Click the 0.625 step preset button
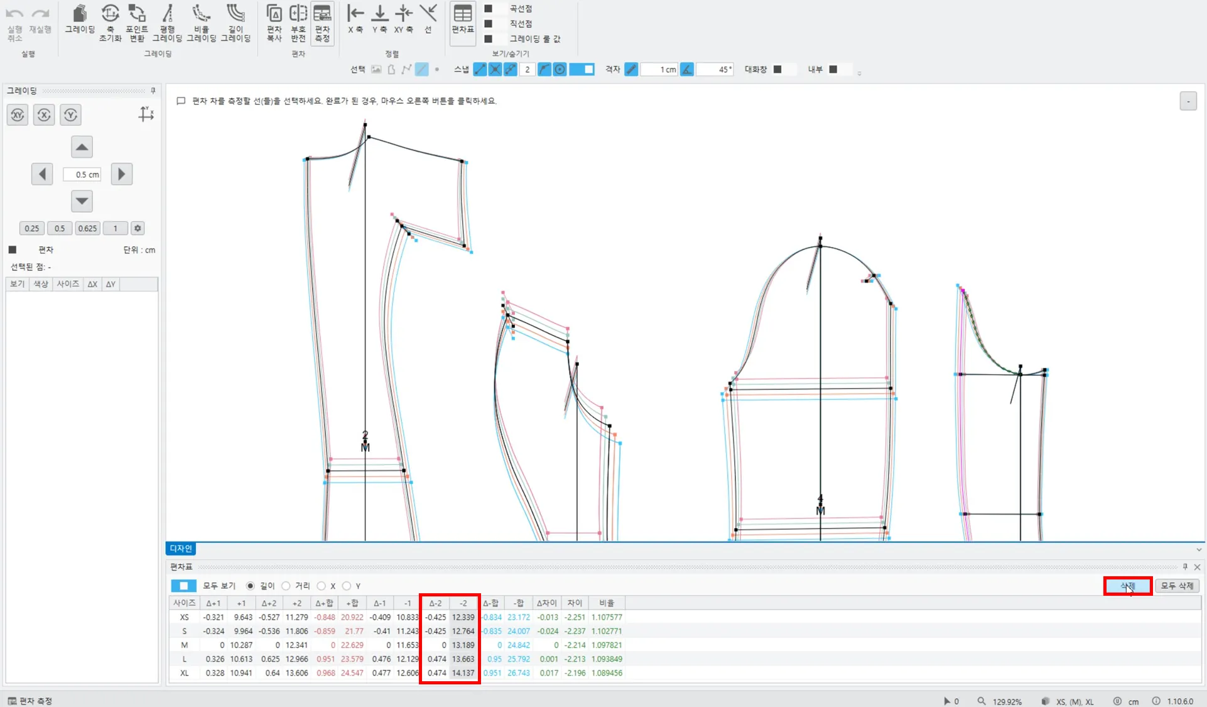1207x707 pixels. (x=87, y=228)
